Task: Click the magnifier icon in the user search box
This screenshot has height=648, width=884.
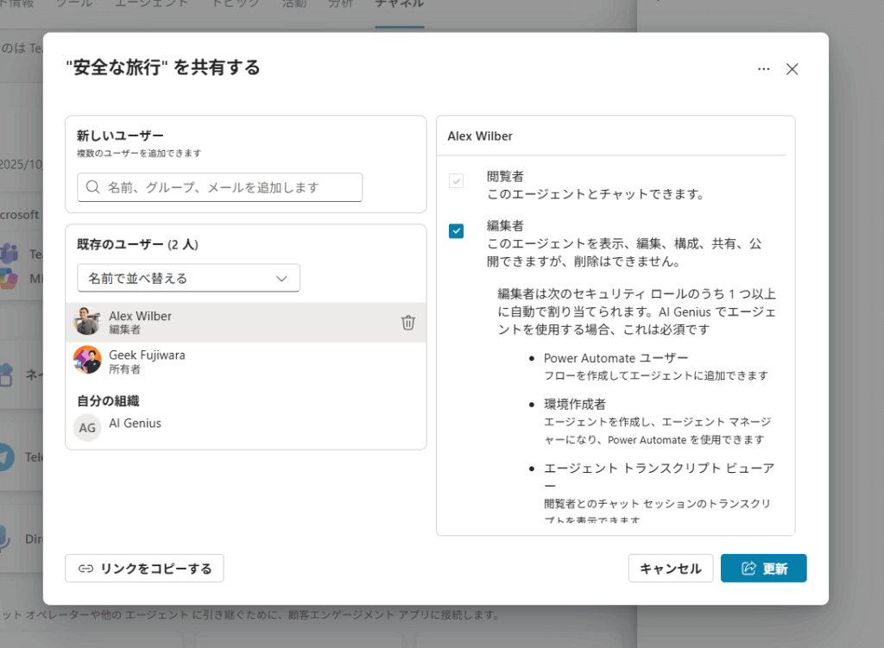Action: coord(92,187)
